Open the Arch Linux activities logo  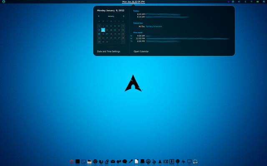[x=4, y=2]
